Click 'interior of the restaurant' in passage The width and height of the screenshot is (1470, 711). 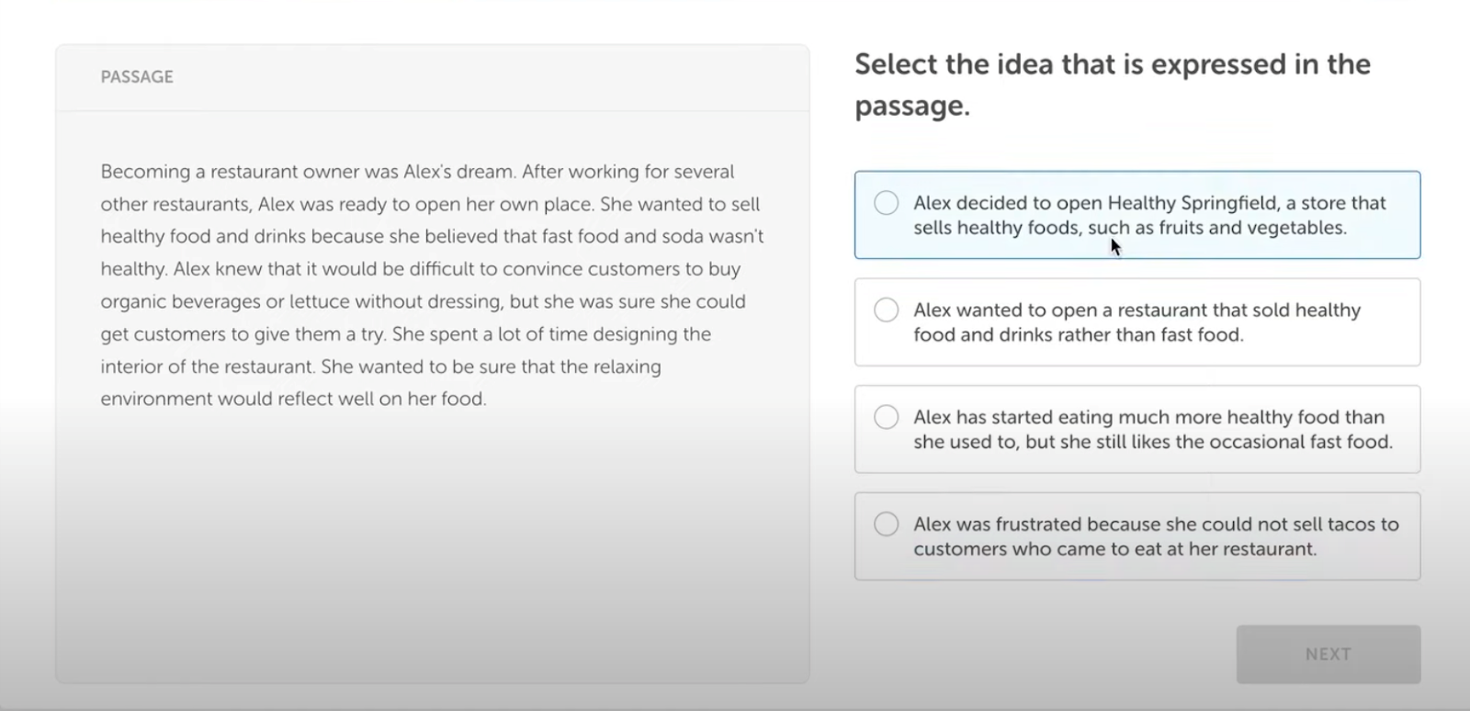coord(208,367)
